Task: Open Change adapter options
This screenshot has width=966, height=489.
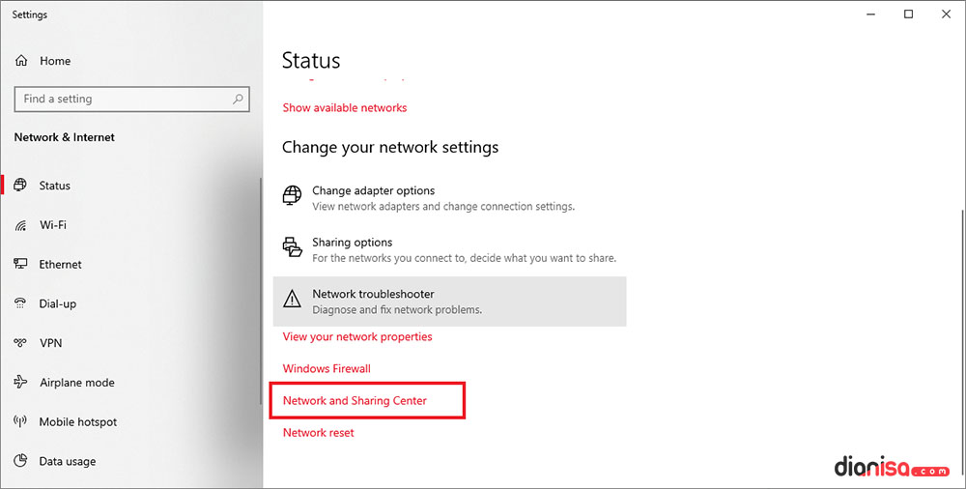Action: [373, 191]
